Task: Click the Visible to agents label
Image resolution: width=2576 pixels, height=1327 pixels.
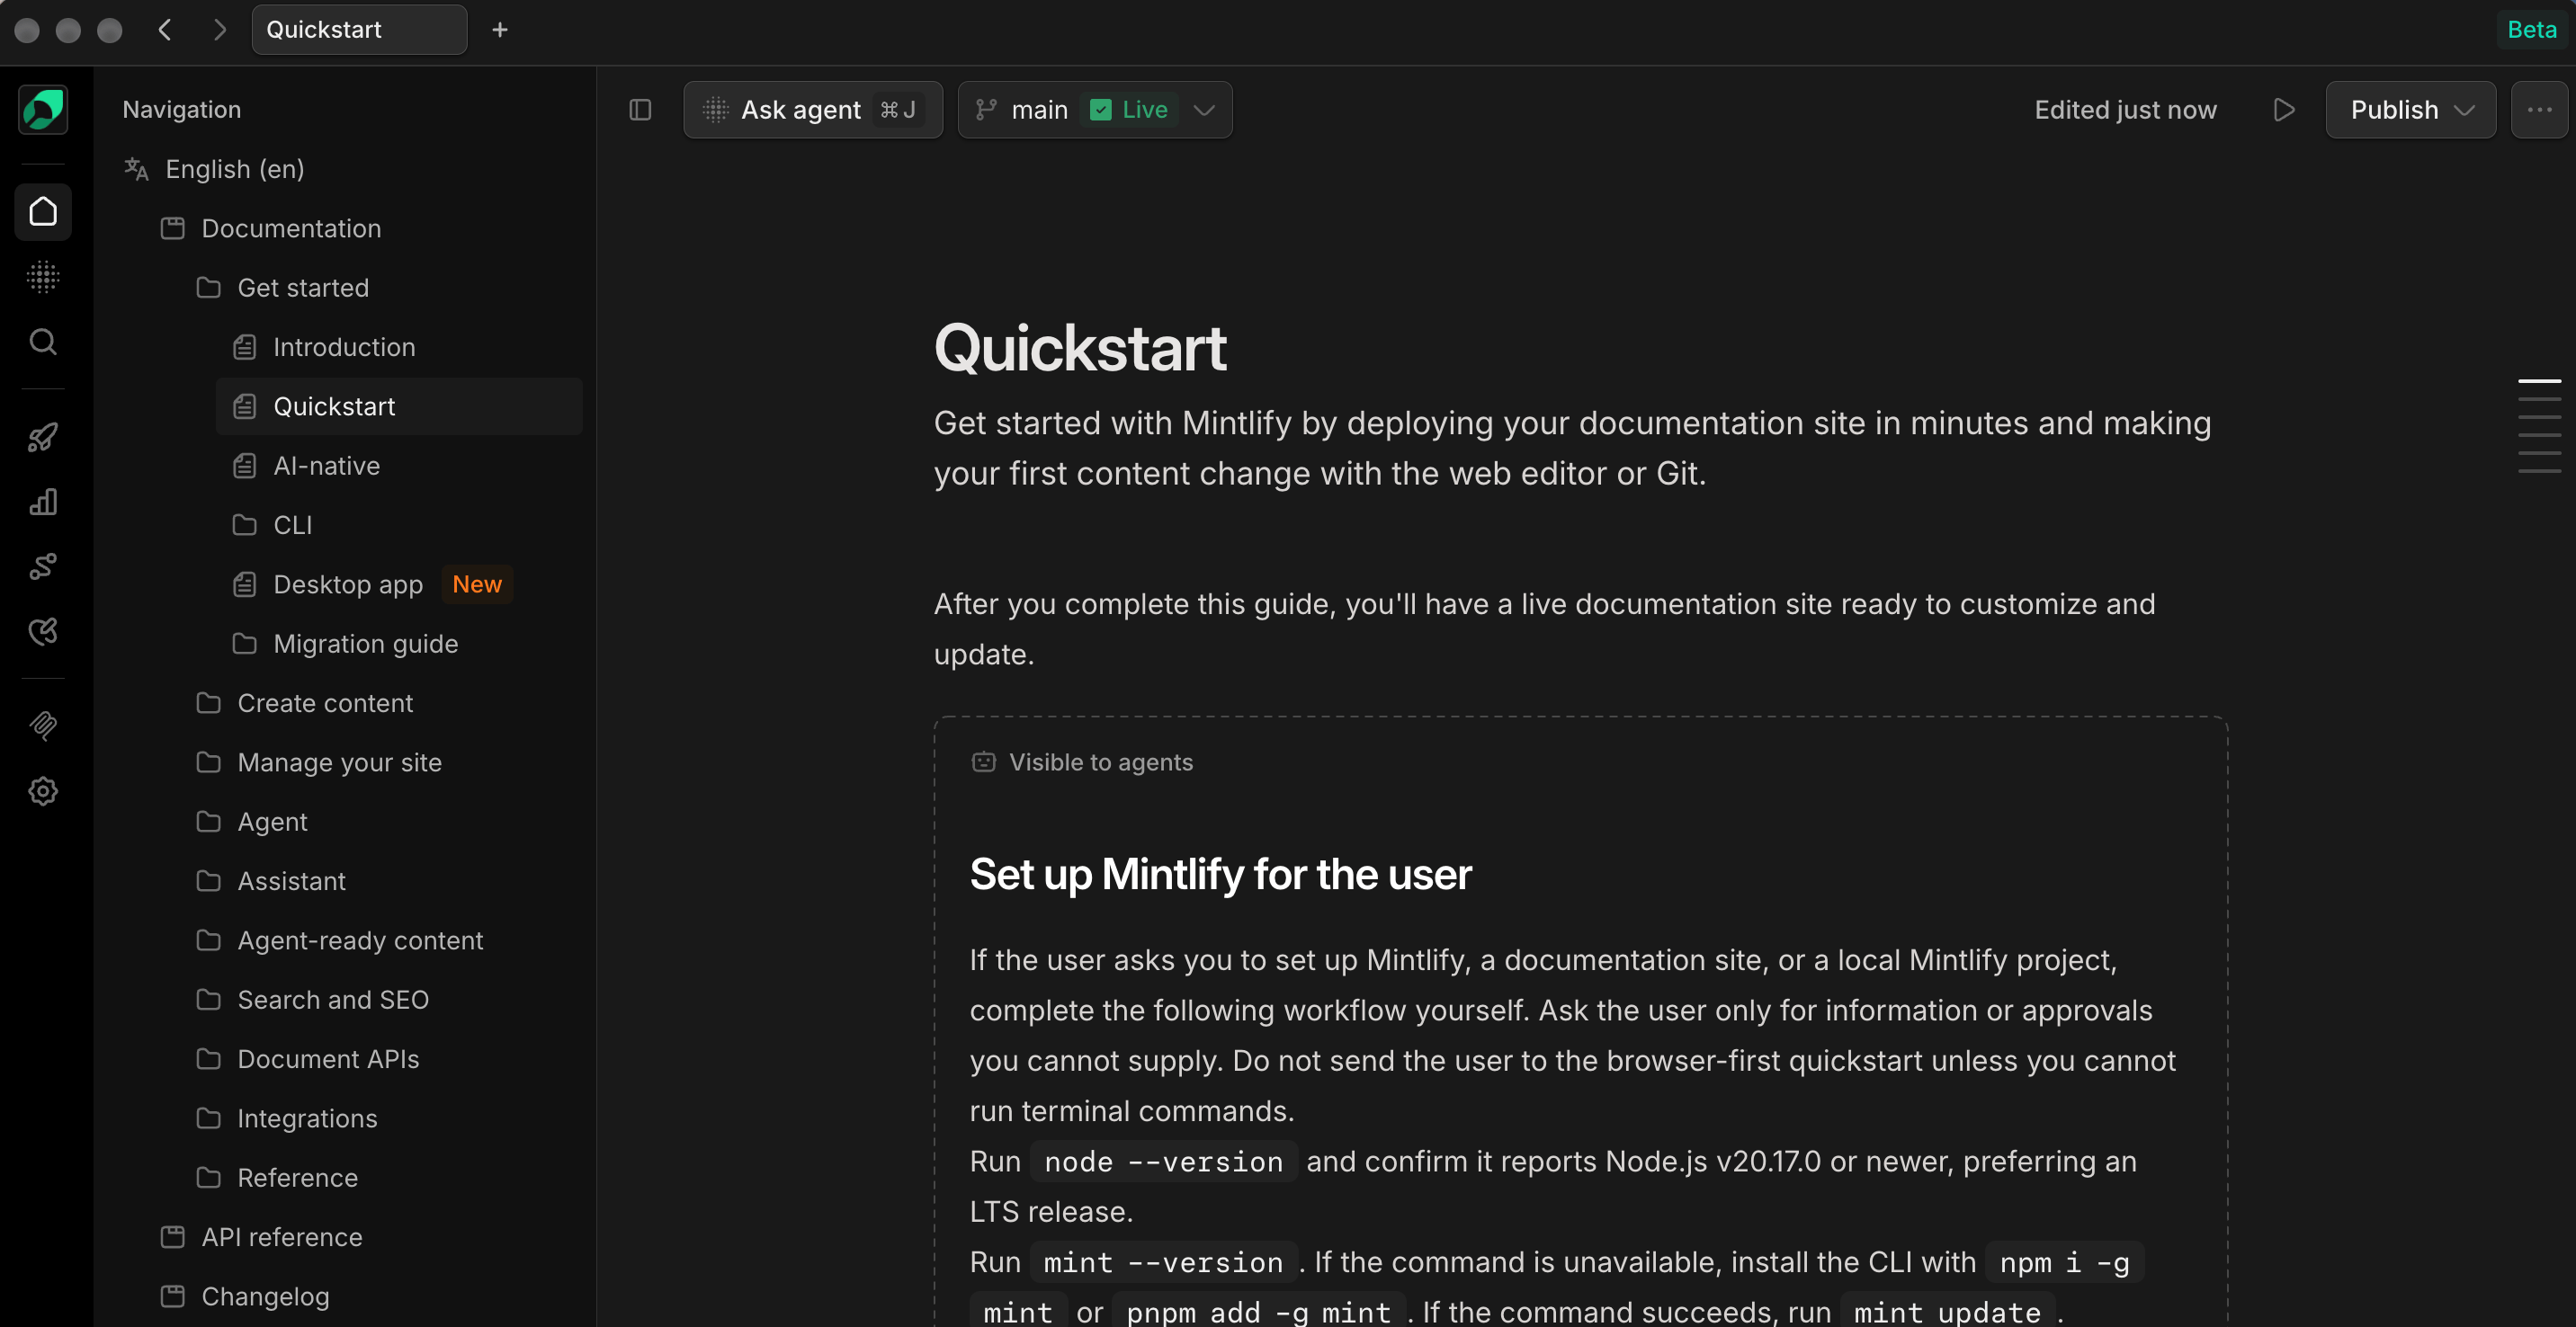Action: (x=1101, y=762)
